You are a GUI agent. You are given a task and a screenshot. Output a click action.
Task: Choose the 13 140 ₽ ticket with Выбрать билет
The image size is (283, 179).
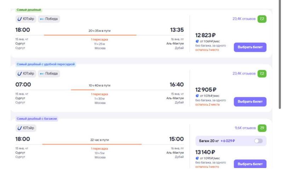[x=250, y=164]
